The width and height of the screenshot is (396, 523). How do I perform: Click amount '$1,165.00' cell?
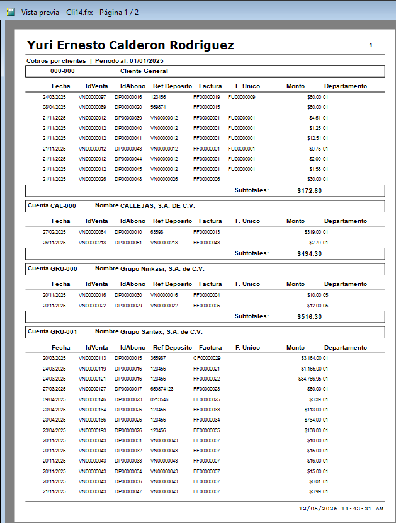pos(311,369)
